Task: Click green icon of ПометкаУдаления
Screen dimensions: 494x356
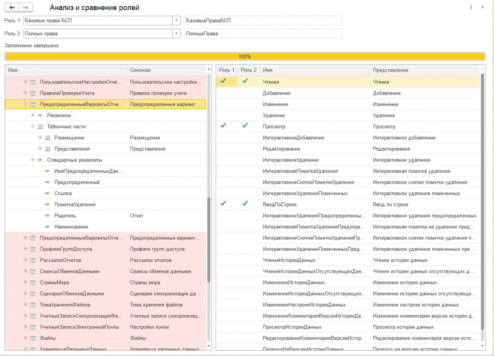Action: [x=47, y=204]
